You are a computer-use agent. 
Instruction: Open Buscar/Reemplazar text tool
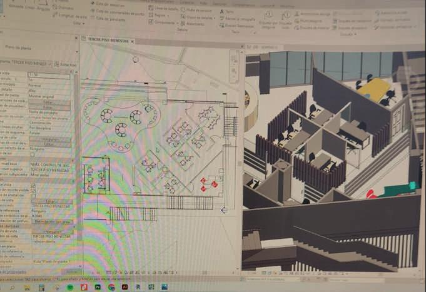(237, 26)
